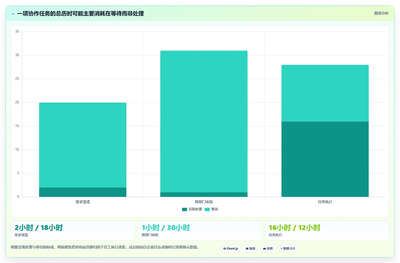Click the chart title 一项协作任务的总历时...
This screenshot has height=263, width=400.
point(80,13)
